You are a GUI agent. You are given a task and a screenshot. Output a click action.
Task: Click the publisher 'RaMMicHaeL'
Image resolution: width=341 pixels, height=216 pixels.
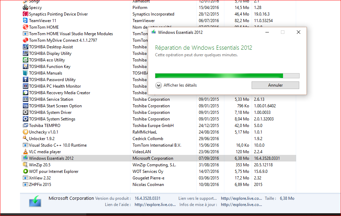click(145, 132)
